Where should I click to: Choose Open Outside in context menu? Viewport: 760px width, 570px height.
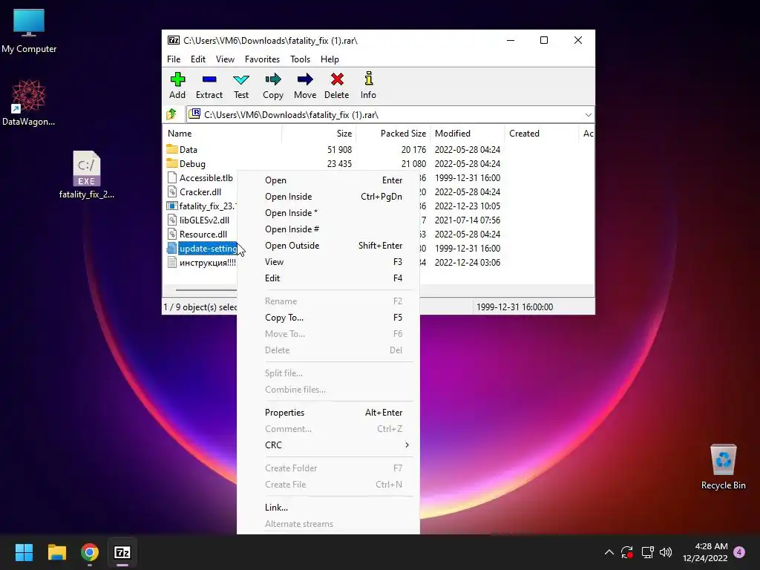(x=328, y=245)
